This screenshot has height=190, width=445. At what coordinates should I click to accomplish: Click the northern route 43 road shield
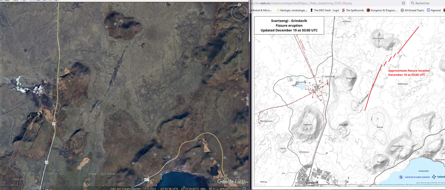[54, 124]
